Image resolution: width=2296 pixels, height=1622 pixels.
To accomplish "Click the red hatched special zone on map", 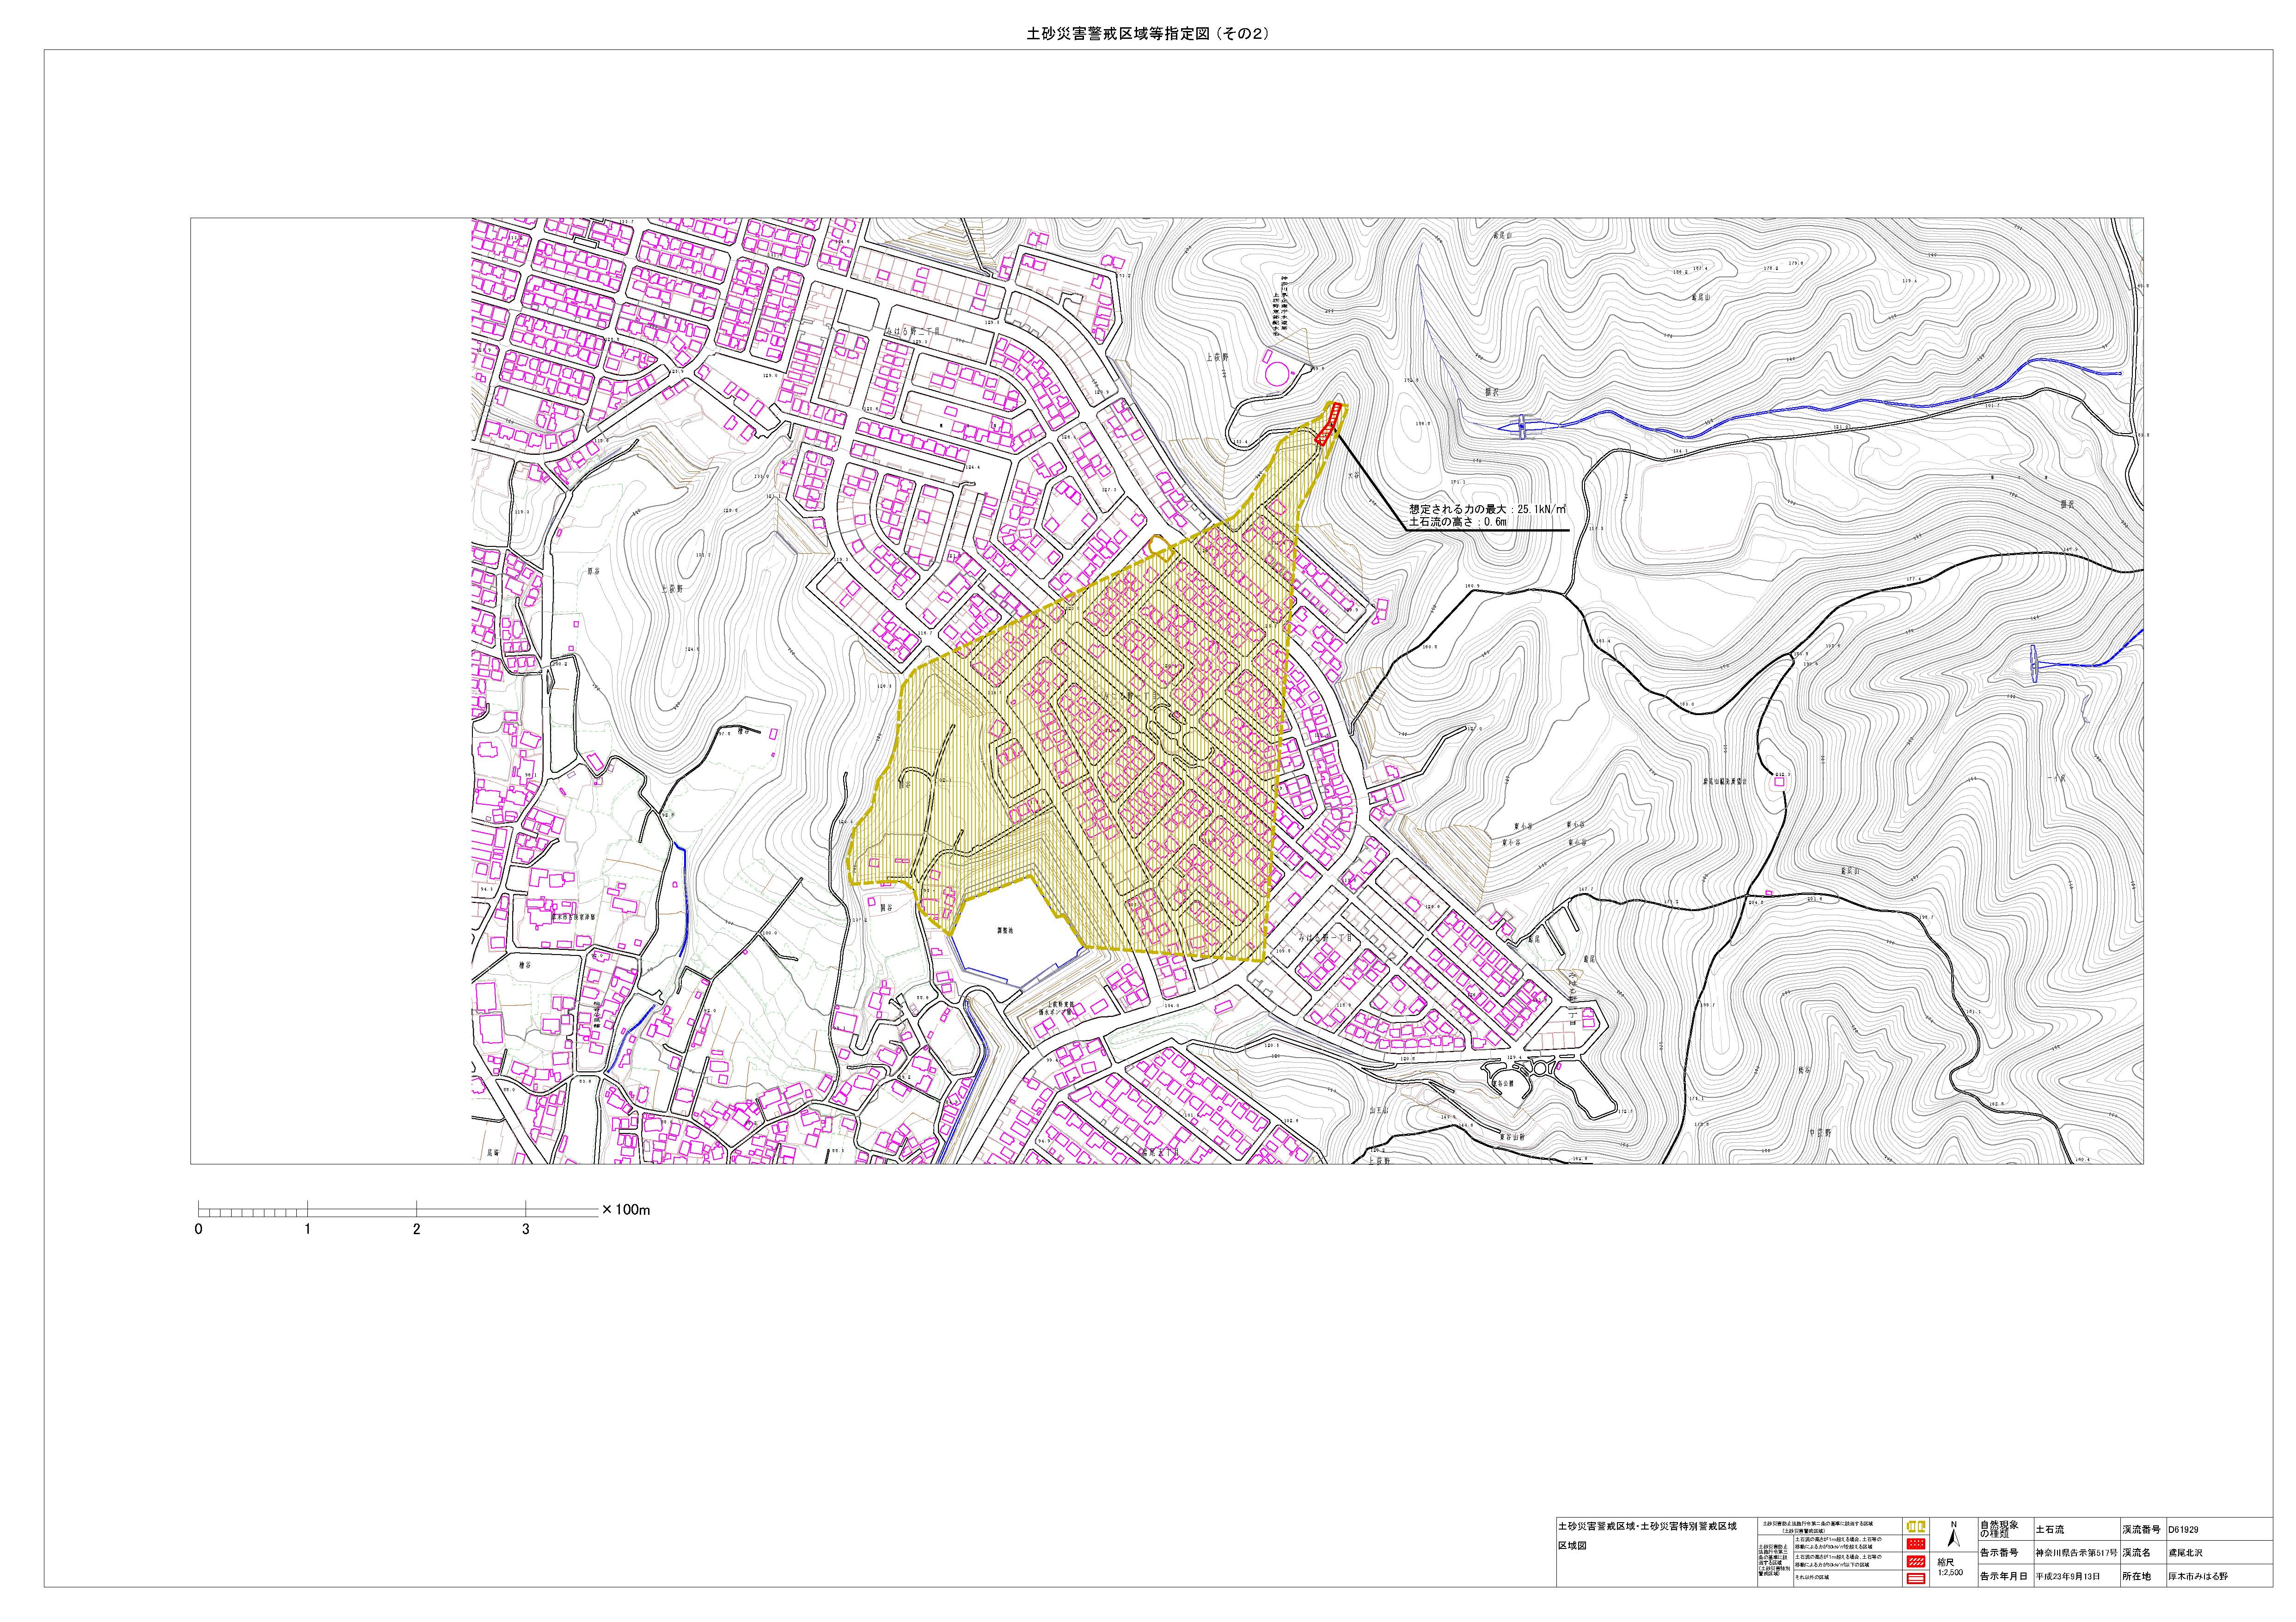I will pos(1329,424).
